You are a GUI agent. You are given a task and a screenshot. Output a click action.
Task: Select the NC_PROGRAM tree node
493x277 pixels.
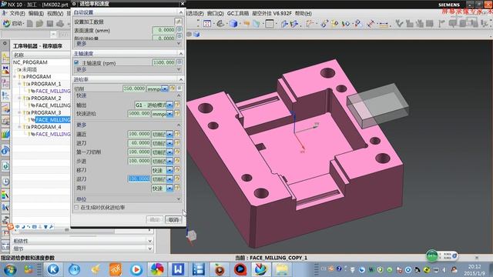[30, 62]
